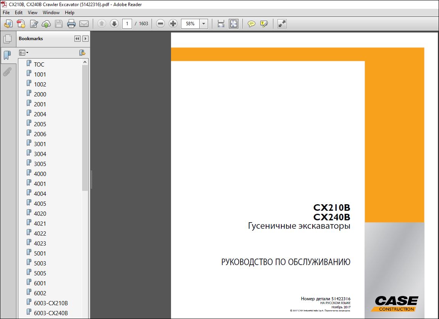This screenshot has width=439, height=319.
Task: Jump to bookmark 4004
Action: tap(40, 194)
